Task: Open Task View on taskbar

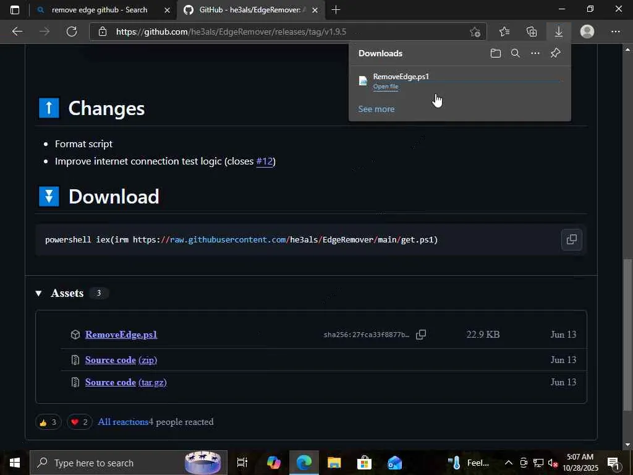Action: click(x=242, y=463)
